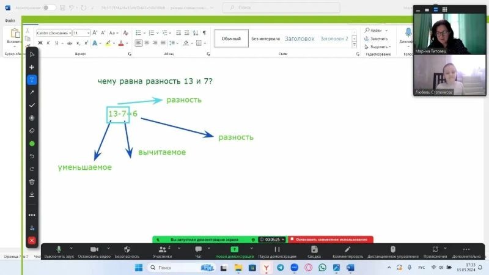Expand the font size dropdown

coord(88,32)
